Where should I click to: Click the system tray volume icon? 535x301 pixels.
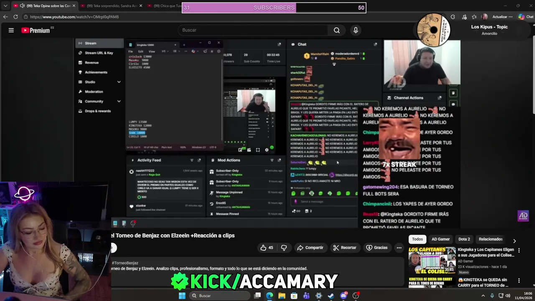tap(508, 296)
